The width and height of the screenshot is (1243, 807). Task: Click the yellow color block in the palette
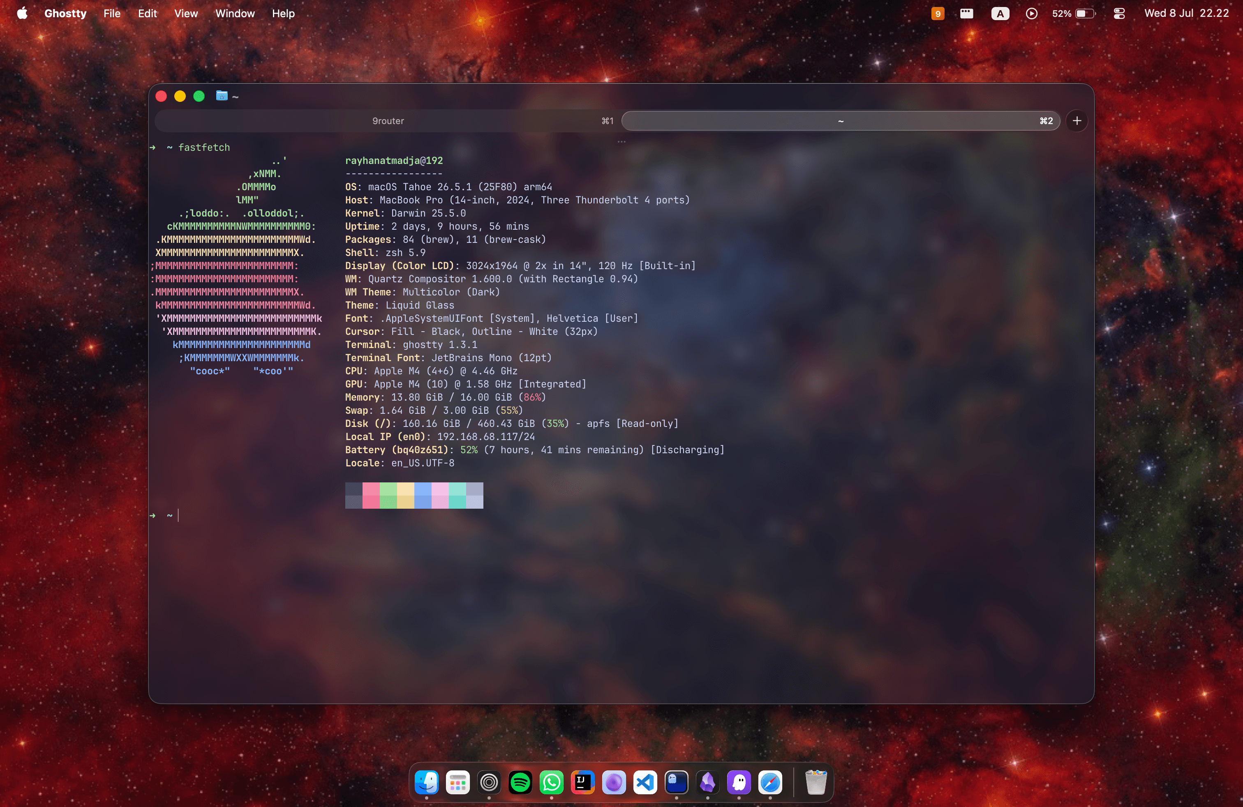[405, 496]
